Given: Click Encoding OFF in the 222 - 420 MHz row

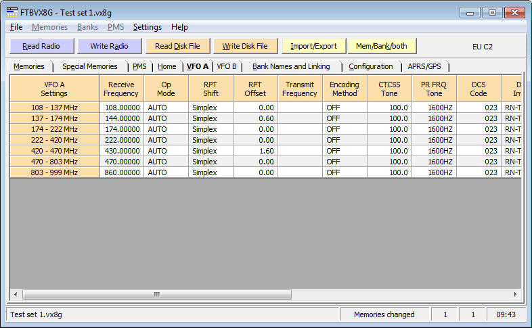Looking at the screenshot, I should click(x=345, y=140).
